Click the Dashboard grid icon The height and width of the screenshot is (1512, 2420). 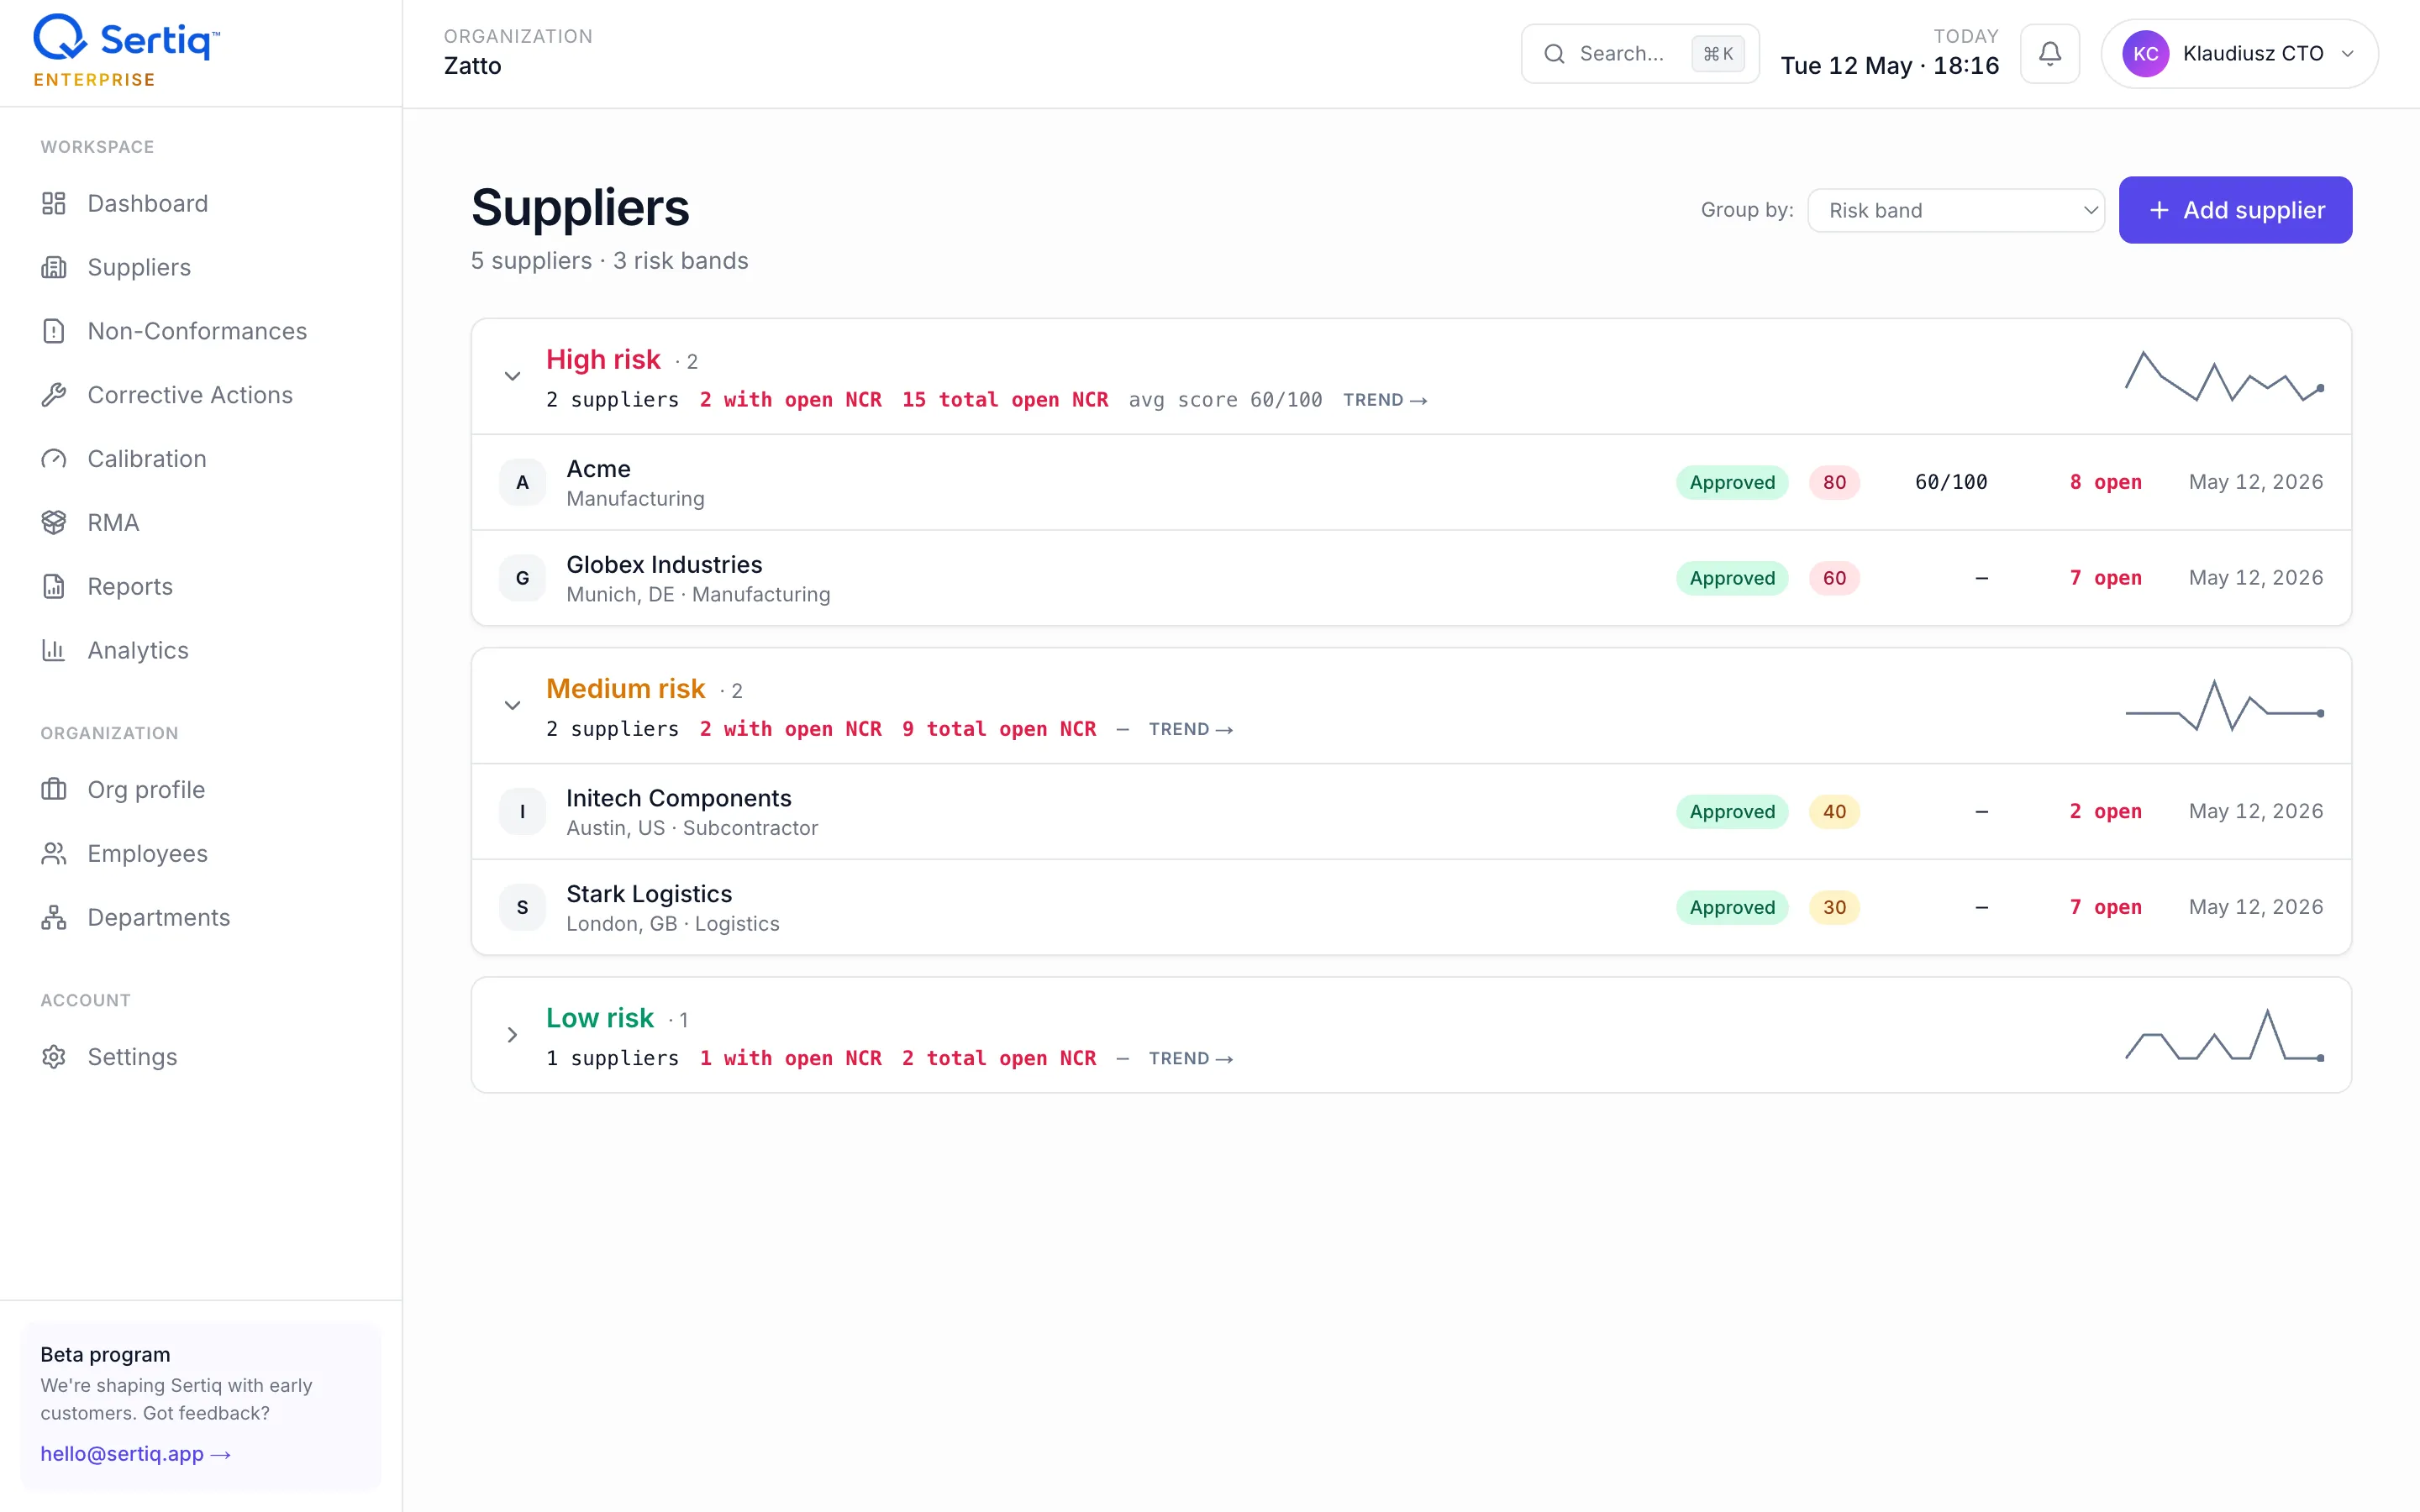point(54,203)
